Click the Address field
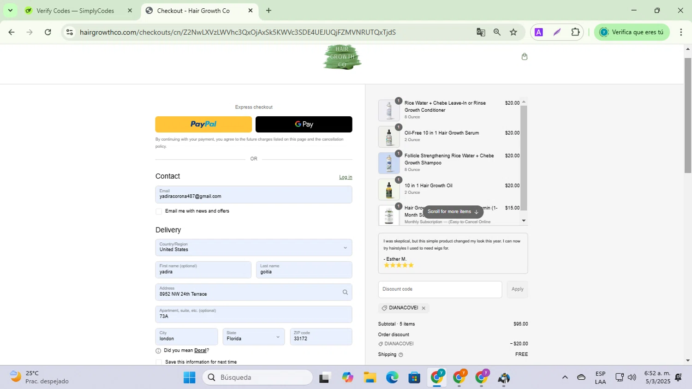Viewport: 692px width, 389px height. tap(254, 292)
